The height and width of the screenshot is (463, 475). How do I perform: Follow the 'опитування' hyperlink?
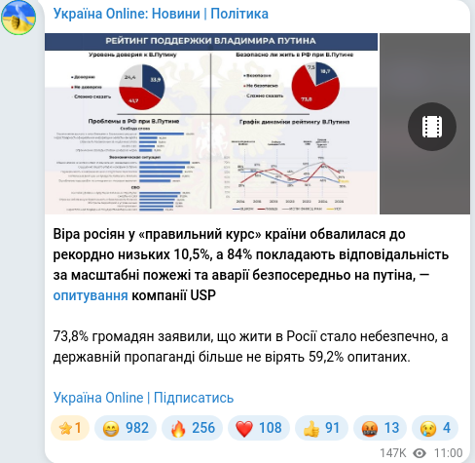(91, 295)
